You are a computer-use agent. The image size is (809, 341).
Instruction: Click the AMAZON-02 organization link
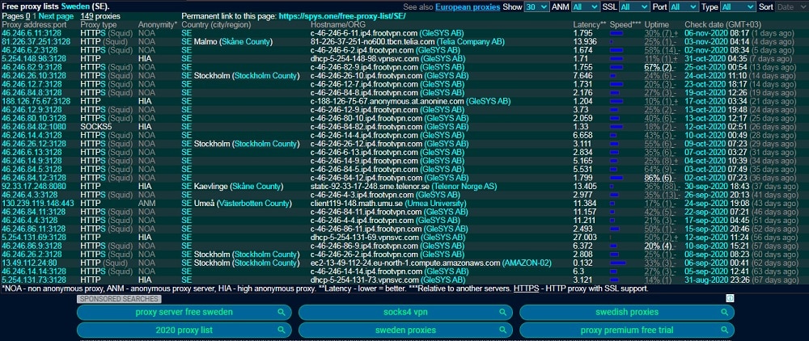(527, 263)
